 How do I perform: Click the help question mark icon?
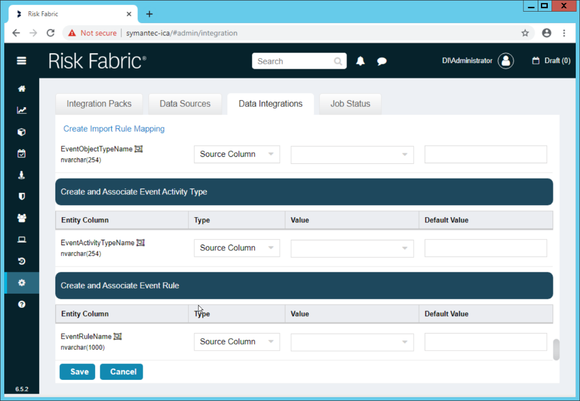(x=22, y=304)
